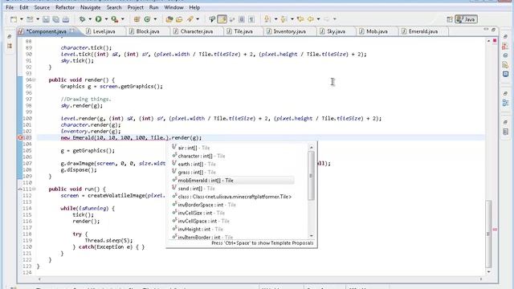
Task: Click red error indicator atop overview ruler
Action: (x=495, y=41)
